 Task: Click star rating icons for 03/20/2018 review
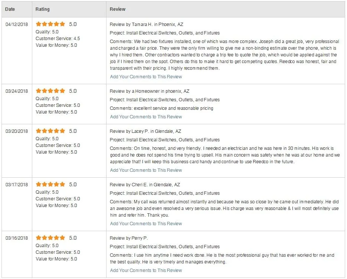pos(50,131)
